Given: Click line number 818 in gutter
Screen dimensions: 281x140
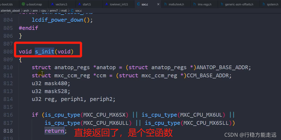Looking at the screenshot, I should [x=8, y=131].
